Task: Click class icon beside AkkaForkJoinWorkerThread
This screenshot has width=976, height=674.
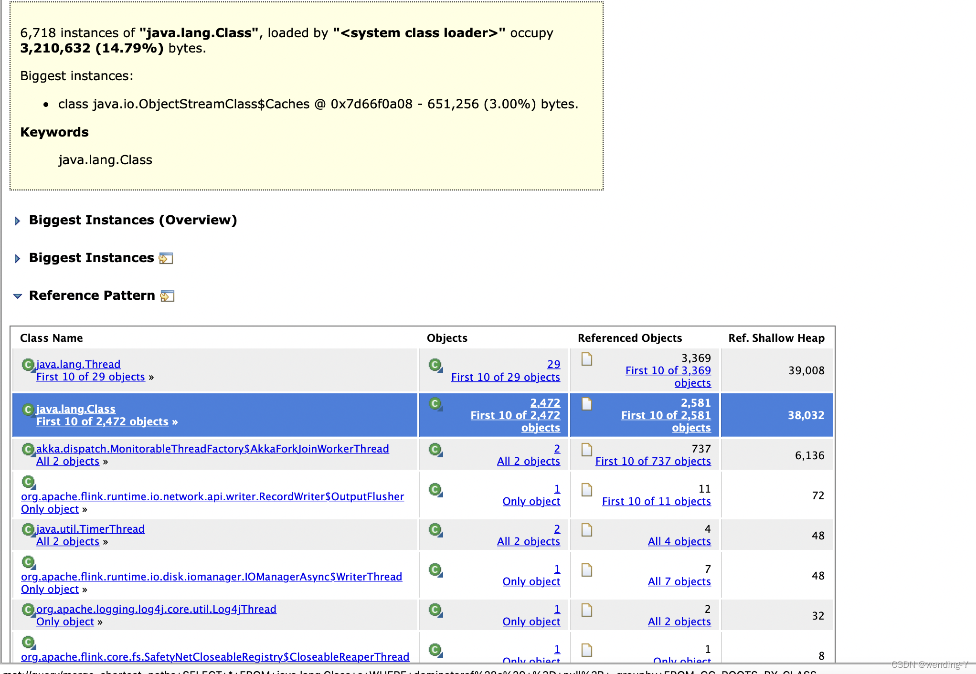Action: [28, 449]
